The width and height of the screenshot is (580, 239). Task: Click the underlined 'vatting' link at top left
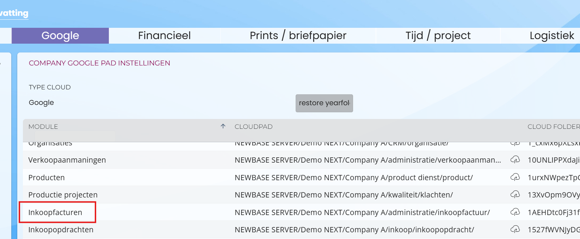pos(14,13)
